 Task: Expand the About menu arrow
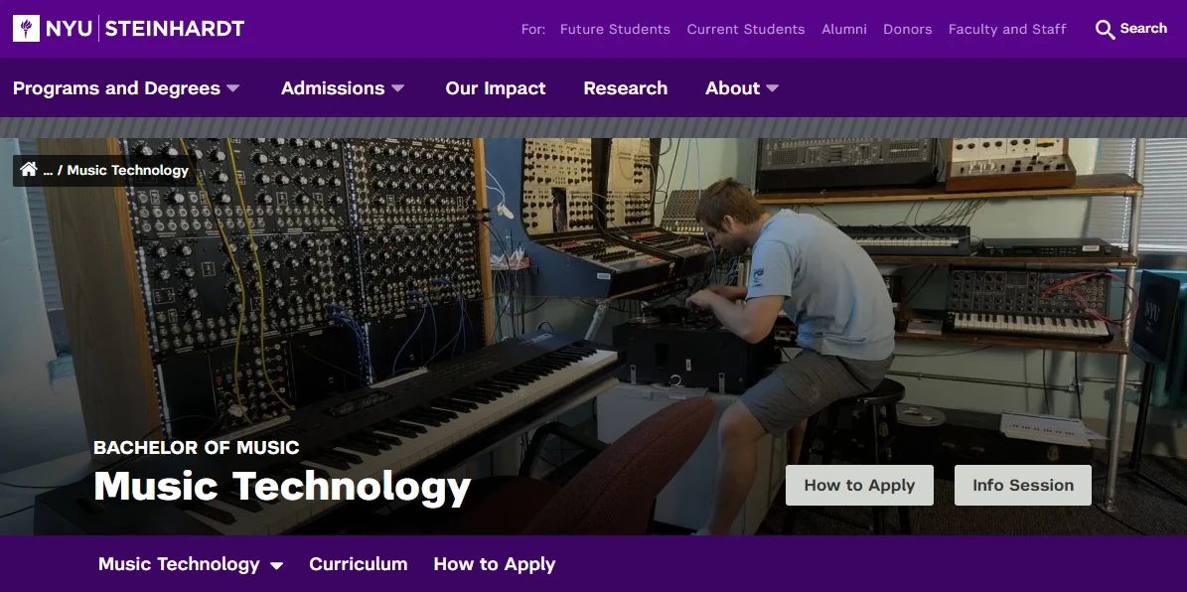pos(772,88)
